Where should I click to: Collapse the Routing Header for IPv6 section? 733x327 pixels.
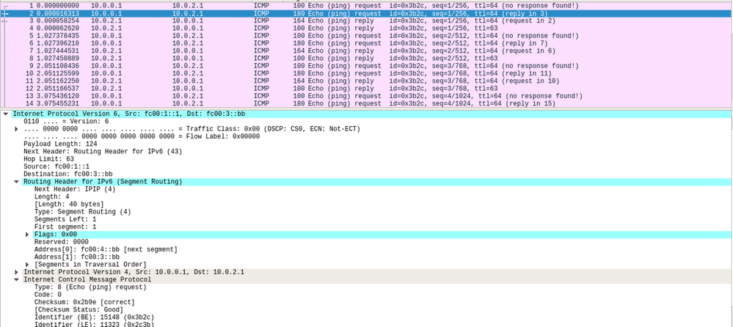[x=16, y=182]
